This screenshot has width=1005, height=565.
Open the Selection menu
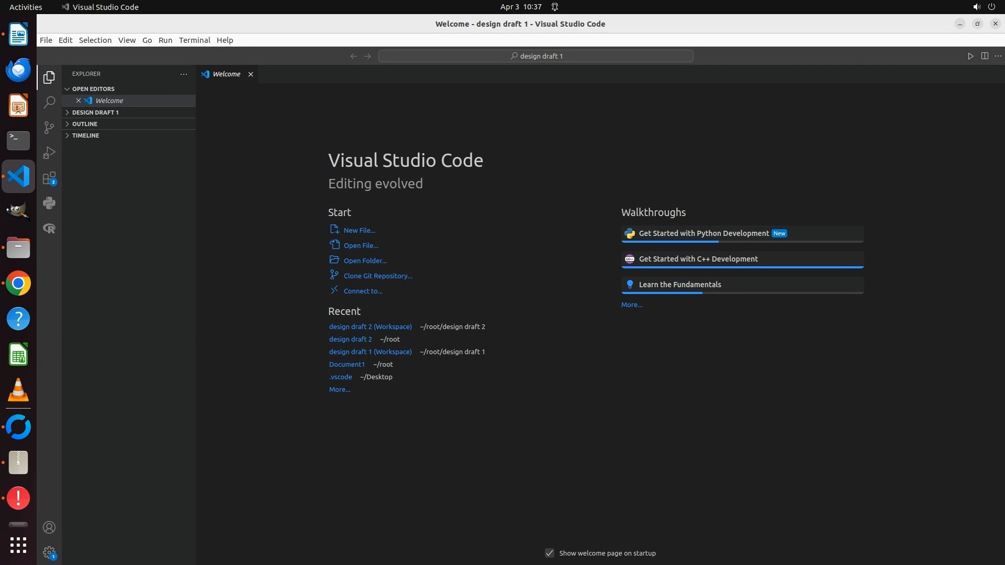95,40
